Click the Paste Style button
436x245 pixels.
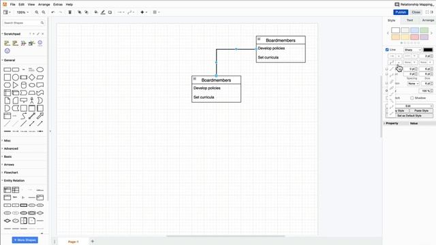[421, 110]
